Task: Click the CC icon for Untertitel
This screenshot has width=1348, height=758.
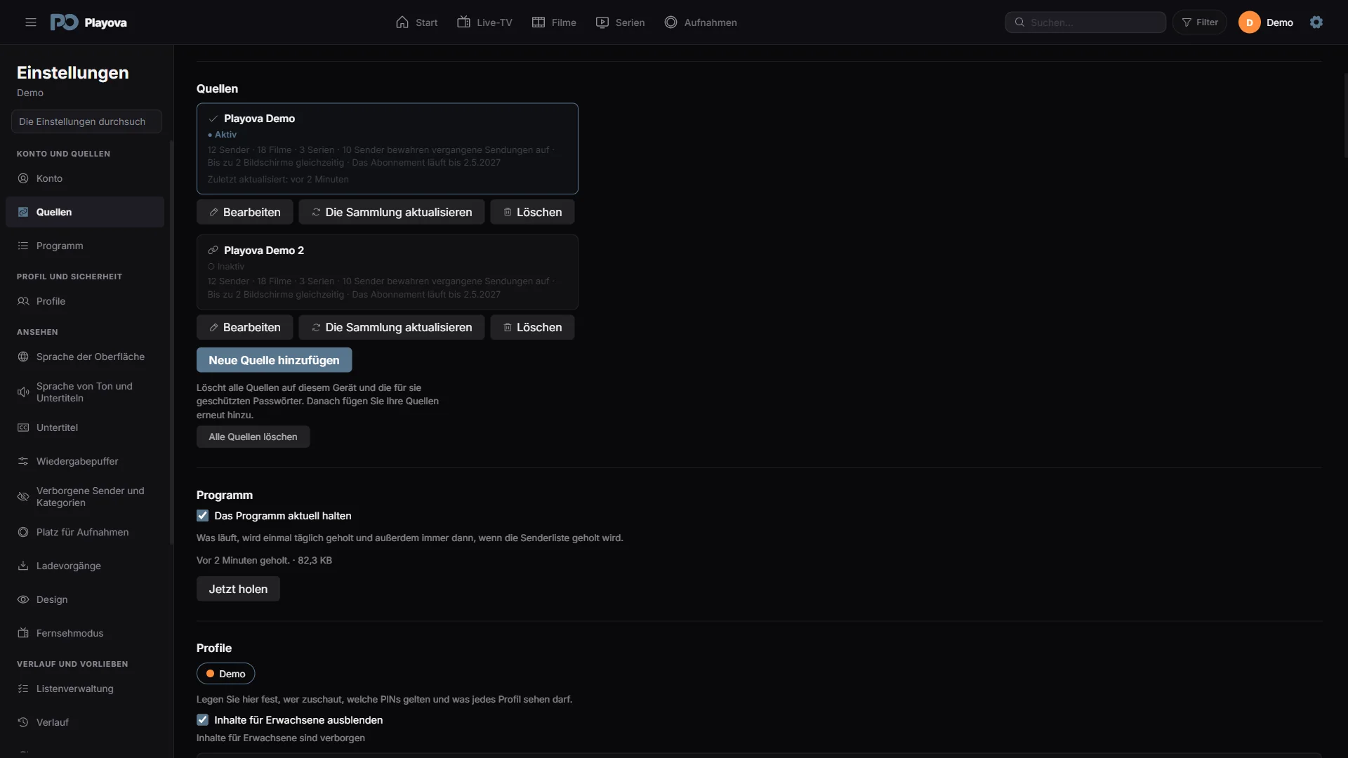Action: [23, 427]
